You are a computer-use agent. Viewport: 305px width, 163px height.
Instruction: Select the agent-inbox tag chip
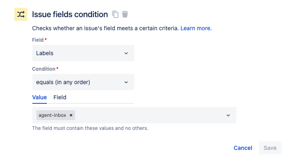[52, 115]
